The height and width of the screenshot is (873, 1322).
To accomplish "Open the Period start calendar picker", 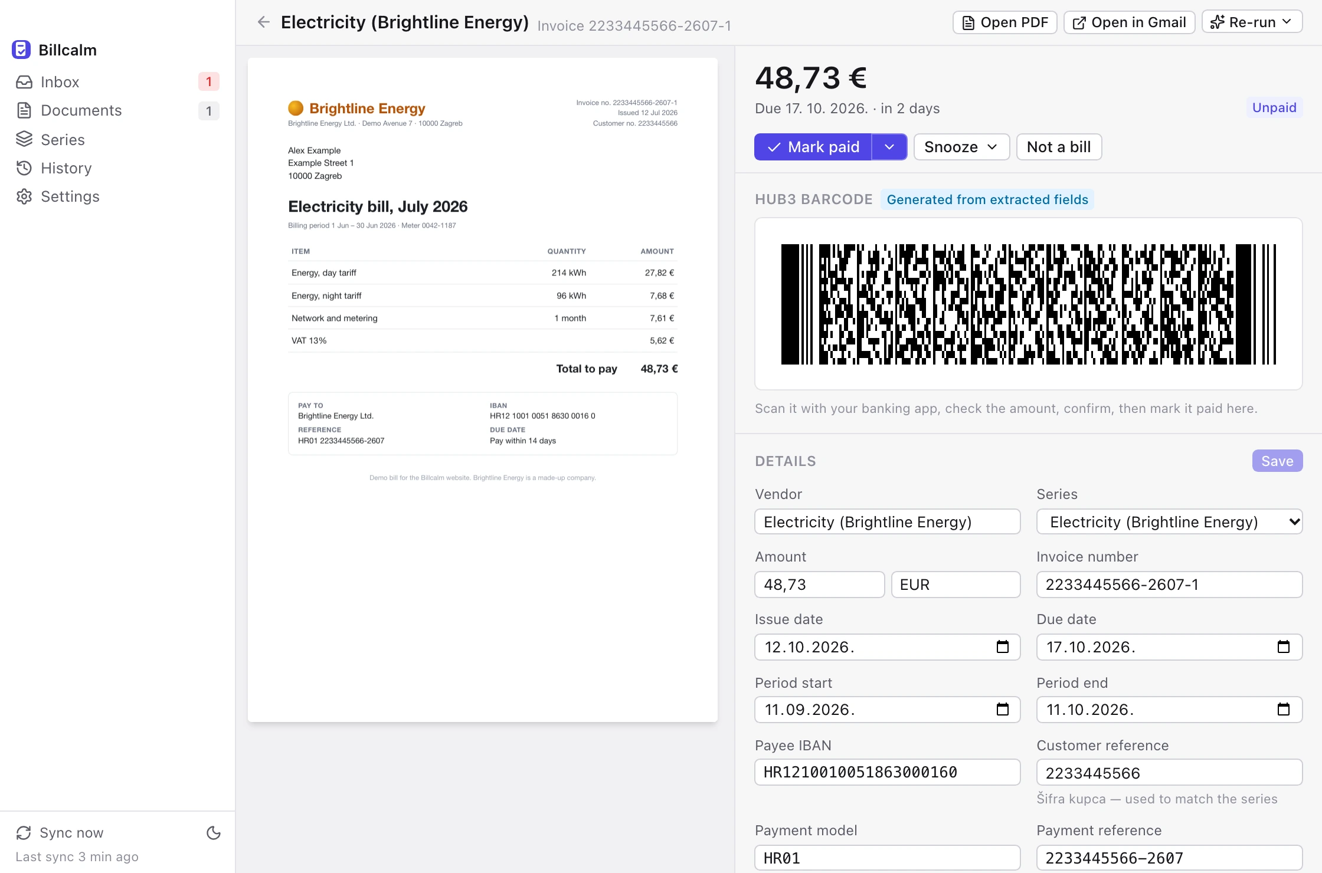I will [x=1002, y=710].
